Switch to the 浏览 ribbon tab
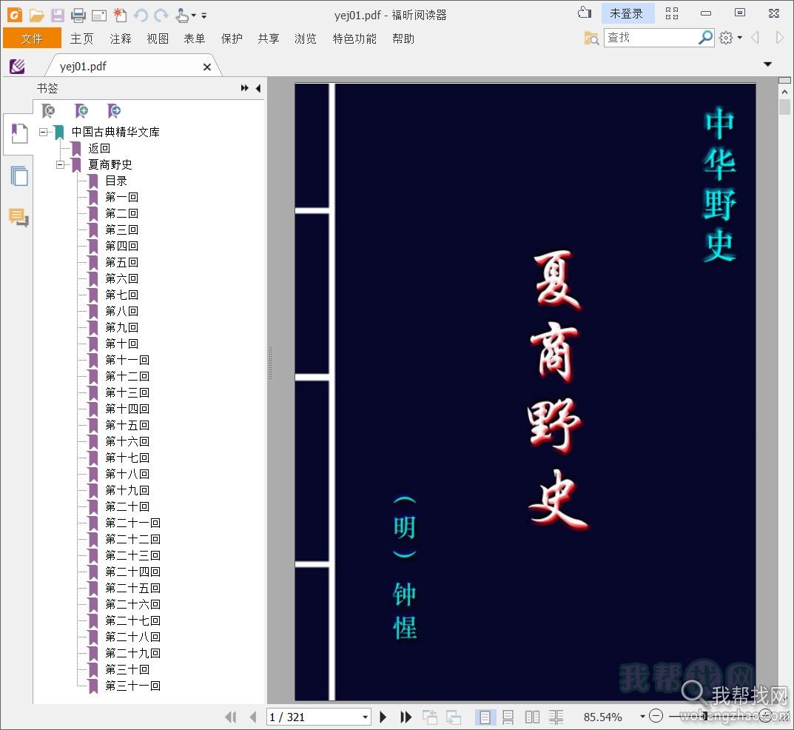794x730 pixels. [306, 38]
